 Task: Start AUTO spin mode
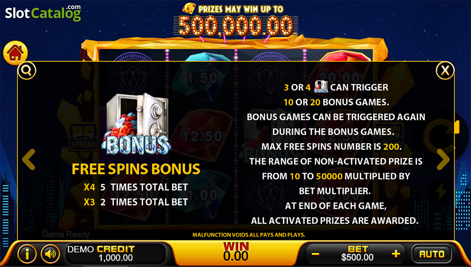click(x=432, y=254)
